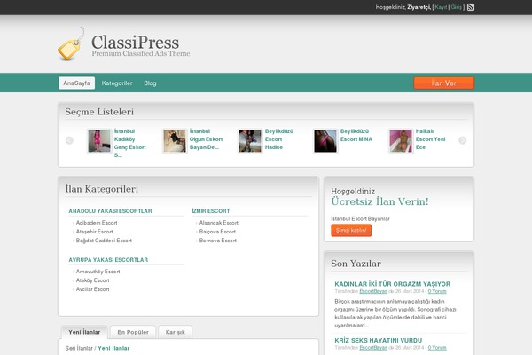Click the İlan Ver button

click(x=444, y=83)
